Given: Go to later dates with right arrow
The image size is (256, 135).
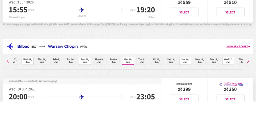Looking at the screenshot, I should 248,61.
